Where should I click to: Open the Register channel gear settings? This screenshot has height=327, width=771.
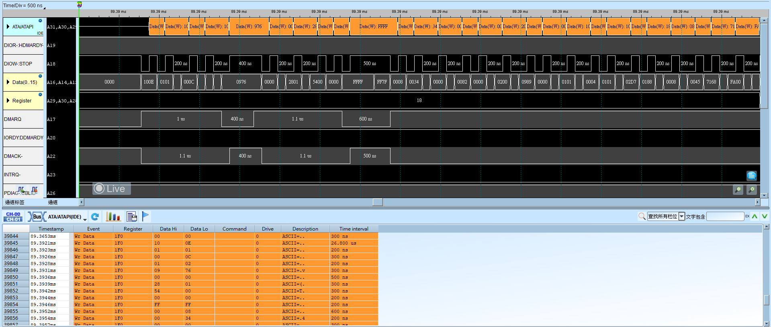point(40,94)
